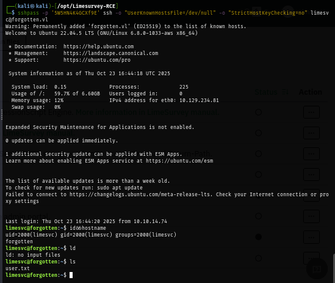This screenshot has width=335, height=283.
Task: Click the 'Users logged in:' label
Action: [133, 94]
